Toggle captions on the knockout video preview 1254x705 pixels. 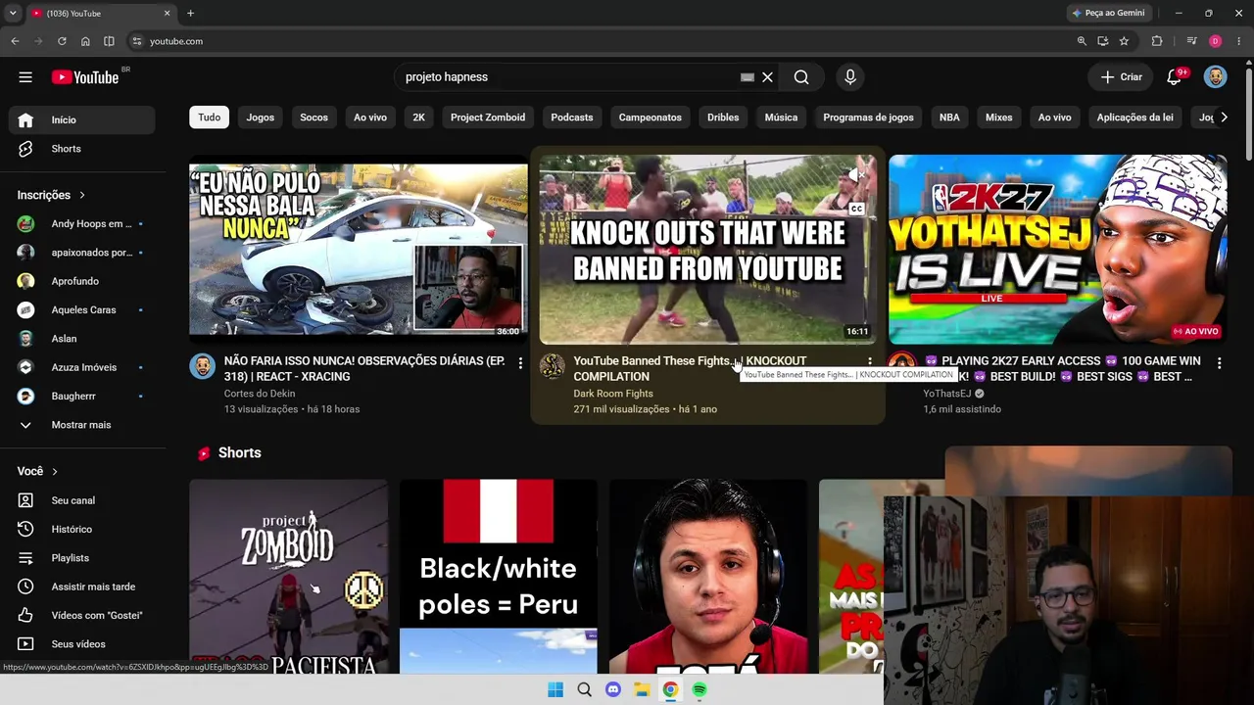856,209
